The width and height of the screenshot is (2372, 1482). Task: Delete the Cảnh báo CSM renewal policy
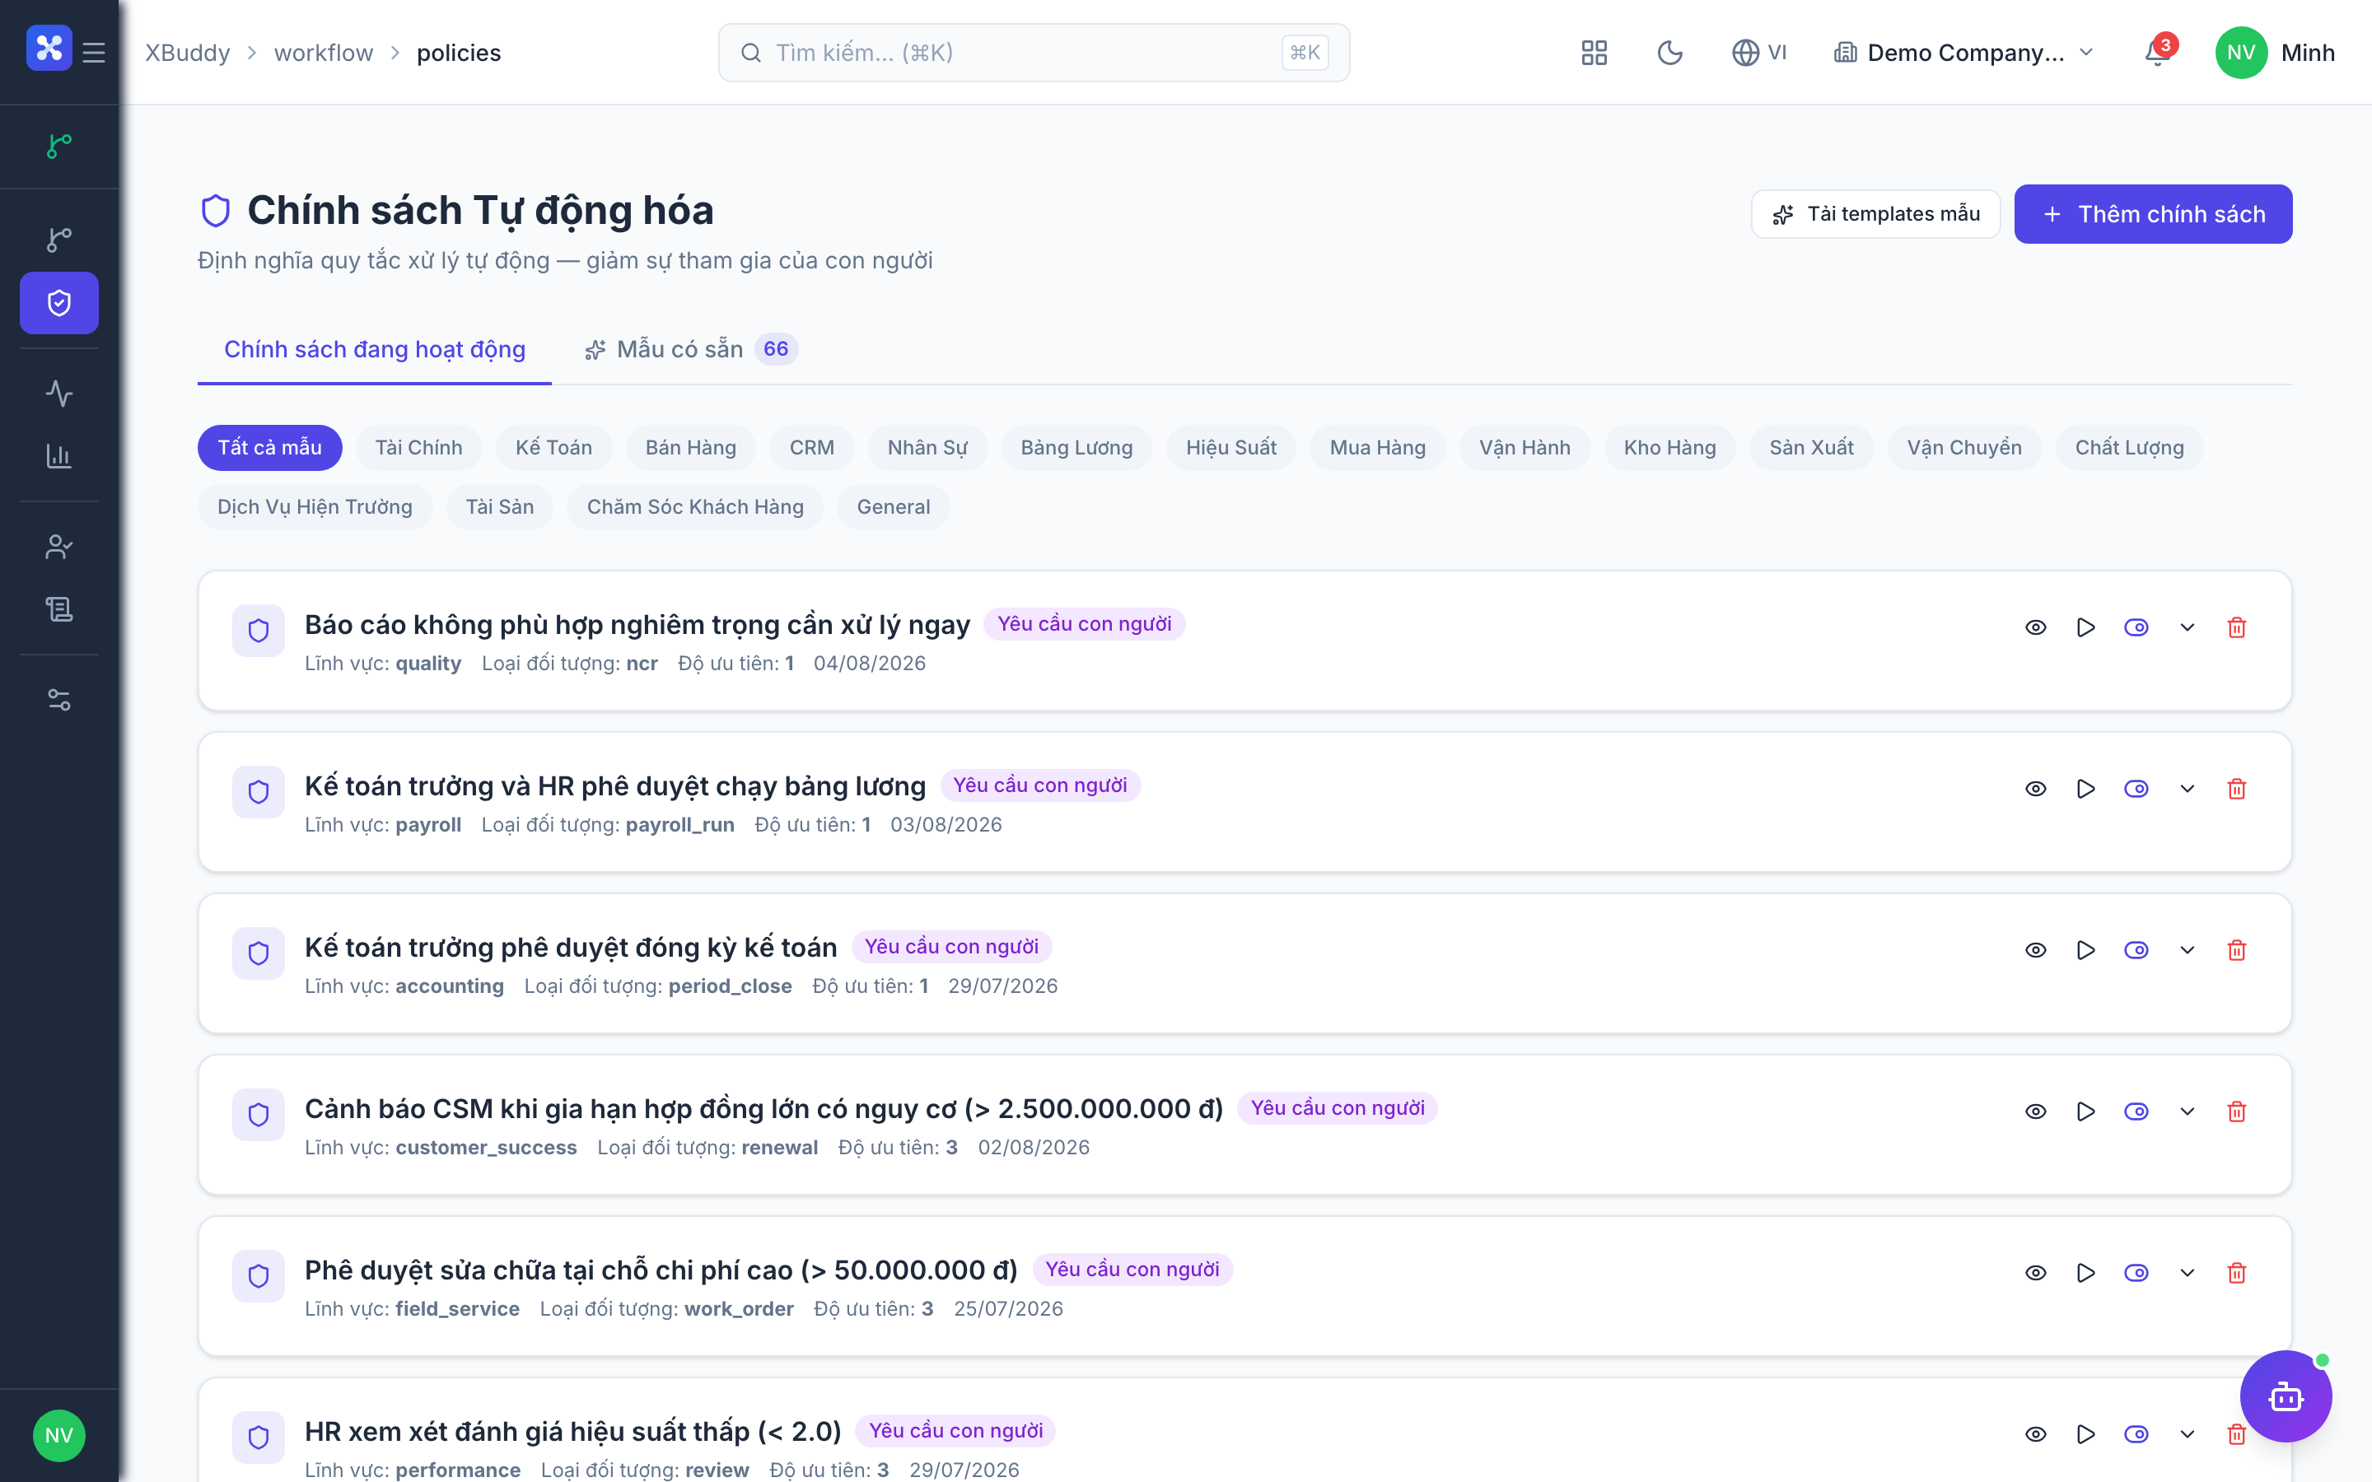point(2237,1111)
